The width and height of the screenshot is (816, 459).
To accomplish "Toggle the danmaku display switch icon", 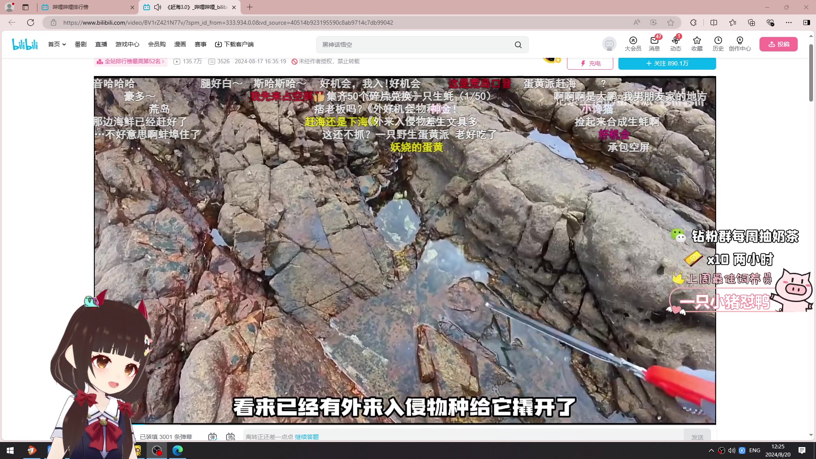I will (212, 436).
